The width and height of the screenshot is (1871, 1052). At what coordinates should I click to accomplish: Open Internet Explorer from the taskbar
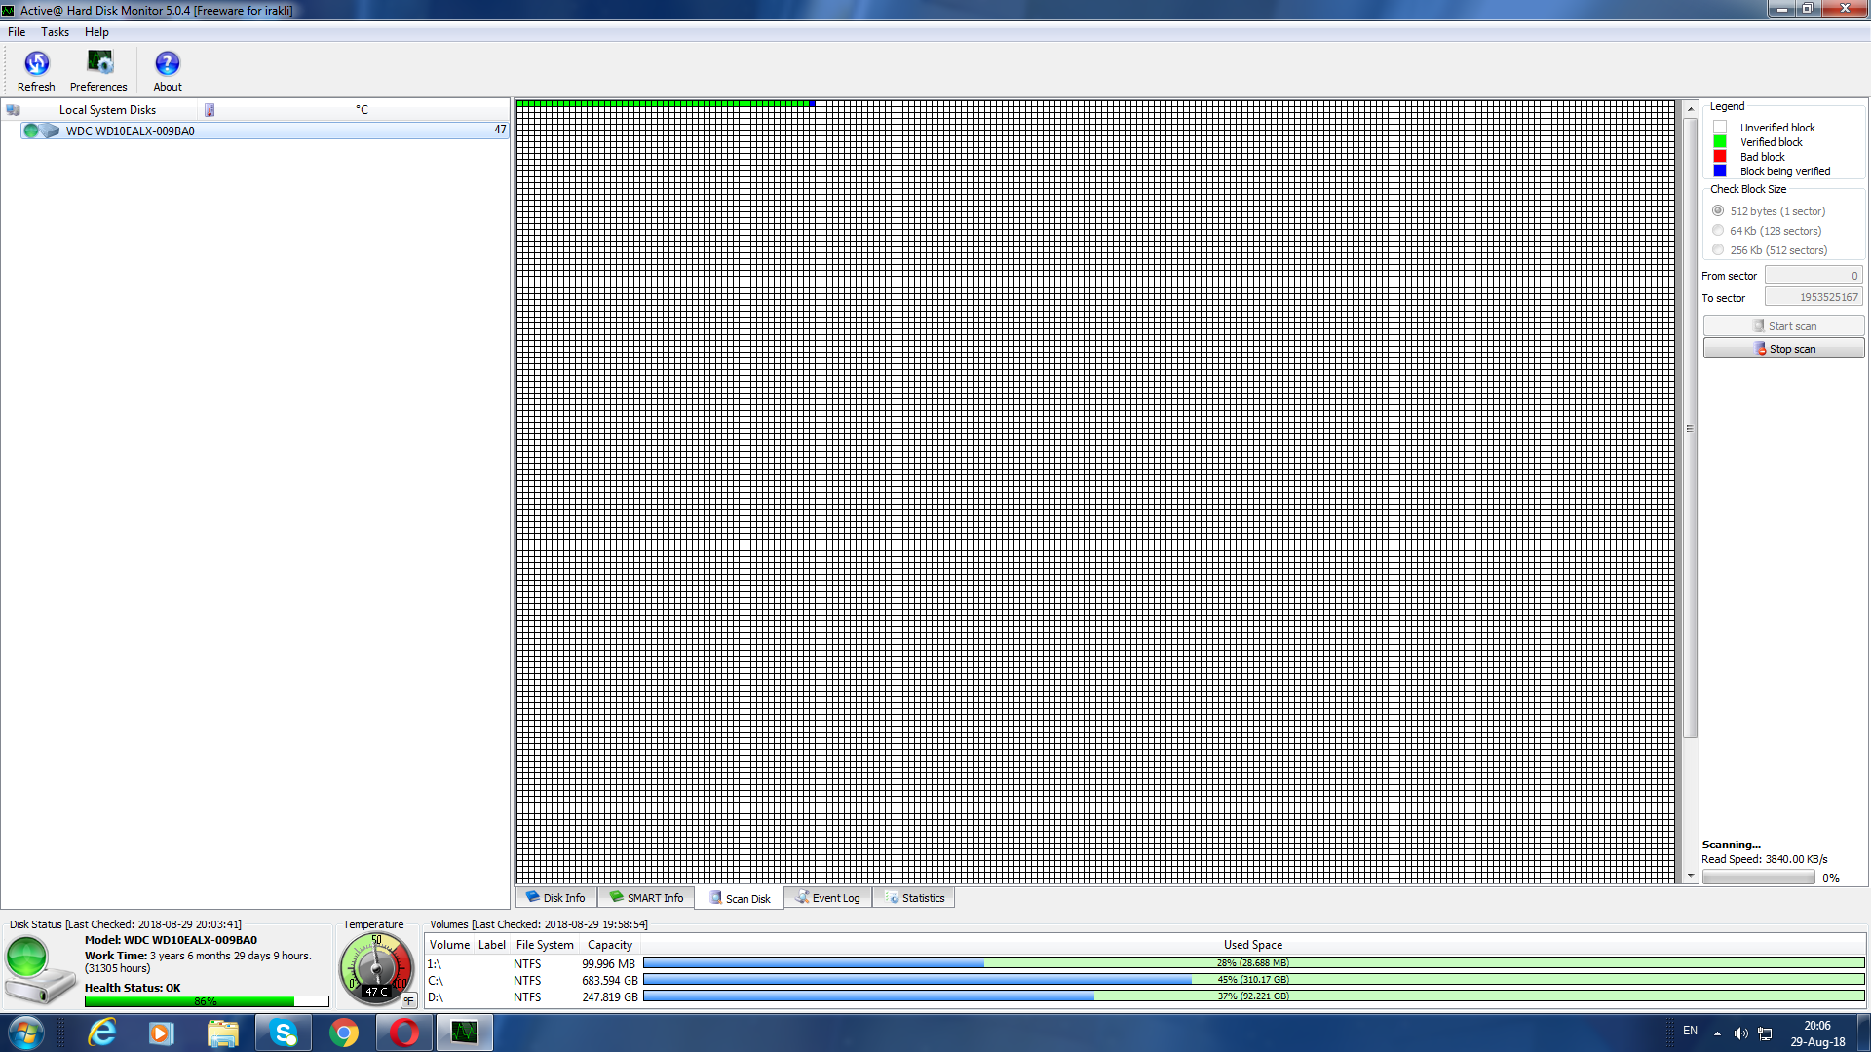pyautogui.click(x=101, y=1033)
